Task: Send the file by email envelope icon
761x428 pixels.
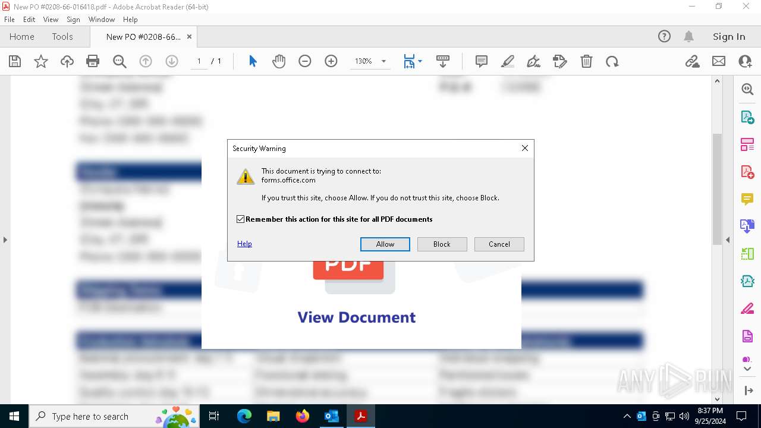Action: pos(719,61)
